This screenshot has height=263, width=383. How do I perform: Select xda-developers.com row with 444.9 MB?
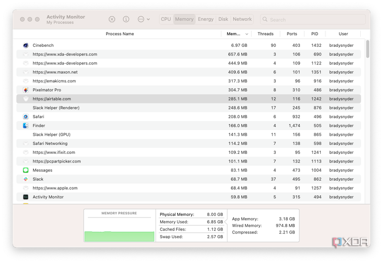tap(188, 63)
